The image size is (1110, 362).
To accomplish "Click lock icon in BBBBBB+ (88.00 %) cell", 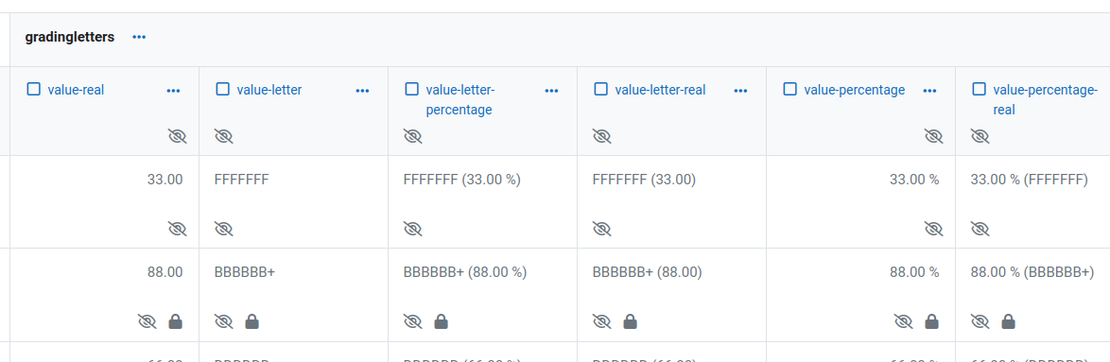I will pyautogui.click(x=441, y=321).
